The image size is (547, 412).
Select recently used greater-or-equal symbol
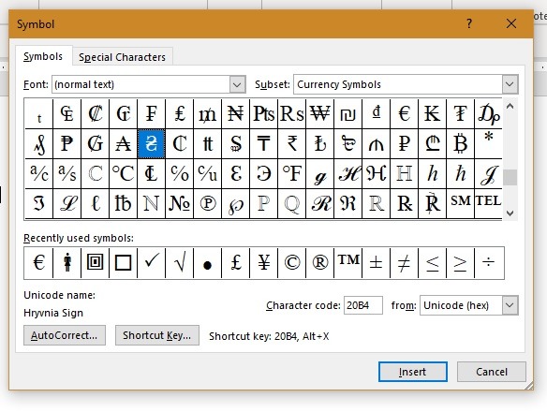point(460,263)
